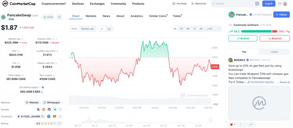Open the X (Twitter) social link
The width and height of the screenshot is (293, 128).
pyautogui.click(x=38, y=109)
